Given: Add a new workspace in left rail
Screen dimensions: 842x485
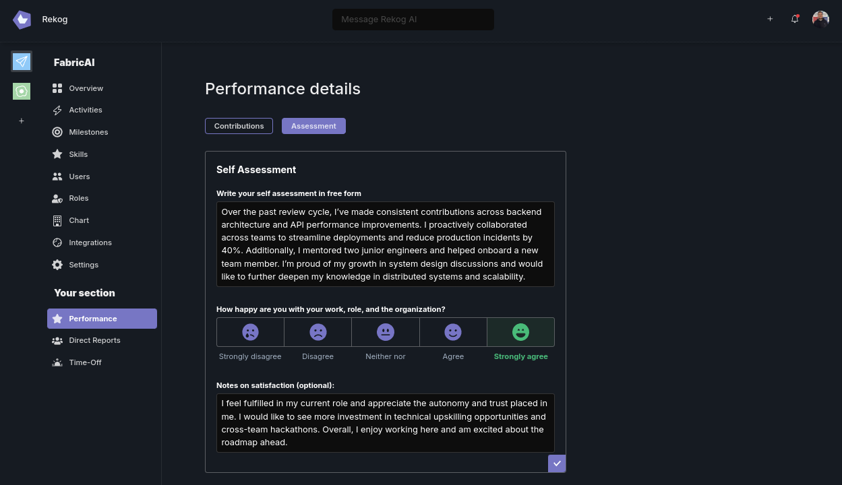Looking at the screenshot, I should (22, 121).
